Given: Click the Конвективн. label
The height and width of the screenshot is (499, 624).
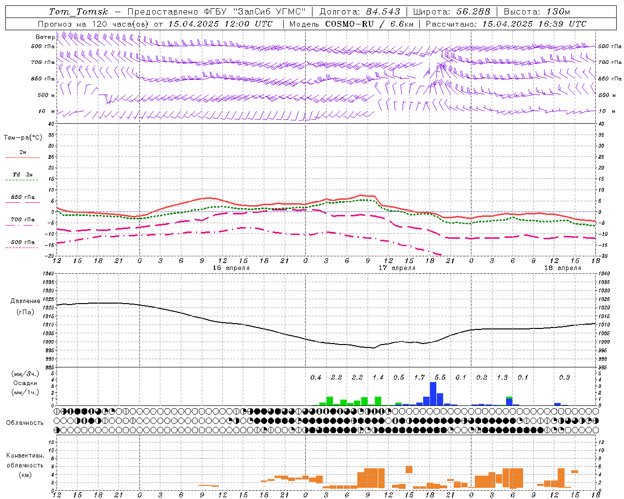Looking at the screenshot, I should point(25,456).
